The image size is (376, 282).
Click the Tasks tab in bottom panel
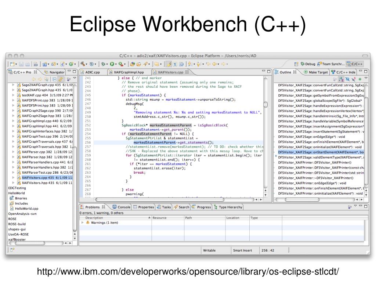pos(164,207)
